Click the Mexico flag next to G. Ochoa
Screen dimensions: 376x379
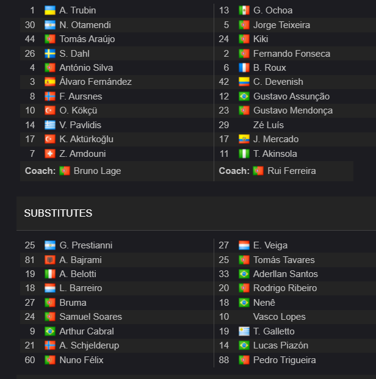pyautogui.click(x=244, y=10)
